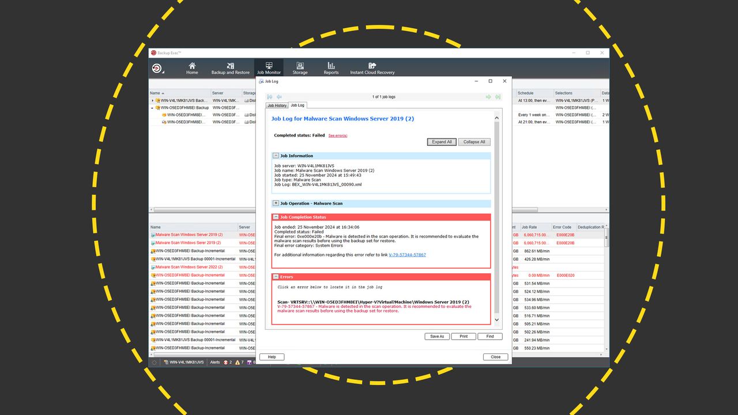Screen dimensions: 738x415
Task: Open the Reports view
Action: pyautogui.click(x=330, y=67)
